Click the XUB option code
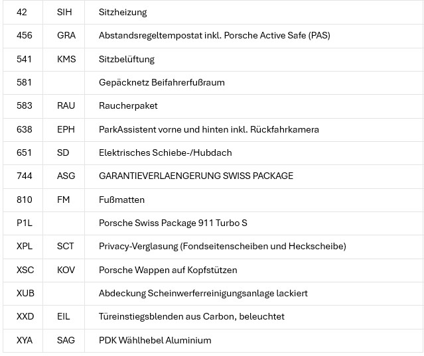 tap(25, 293)
